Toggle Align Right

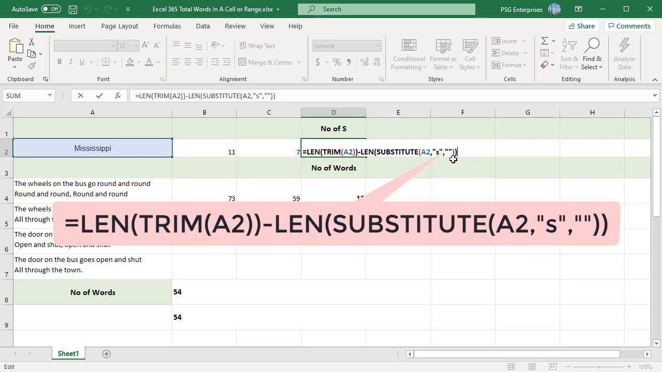pyautogui.click(x=199, y=62)
